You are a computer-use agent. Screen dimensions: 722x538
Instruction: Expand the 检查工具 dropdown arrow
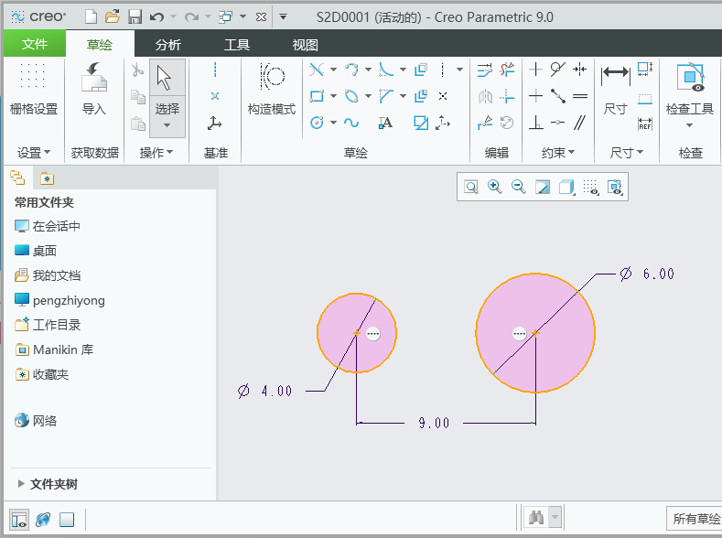[x=689, y=125]
